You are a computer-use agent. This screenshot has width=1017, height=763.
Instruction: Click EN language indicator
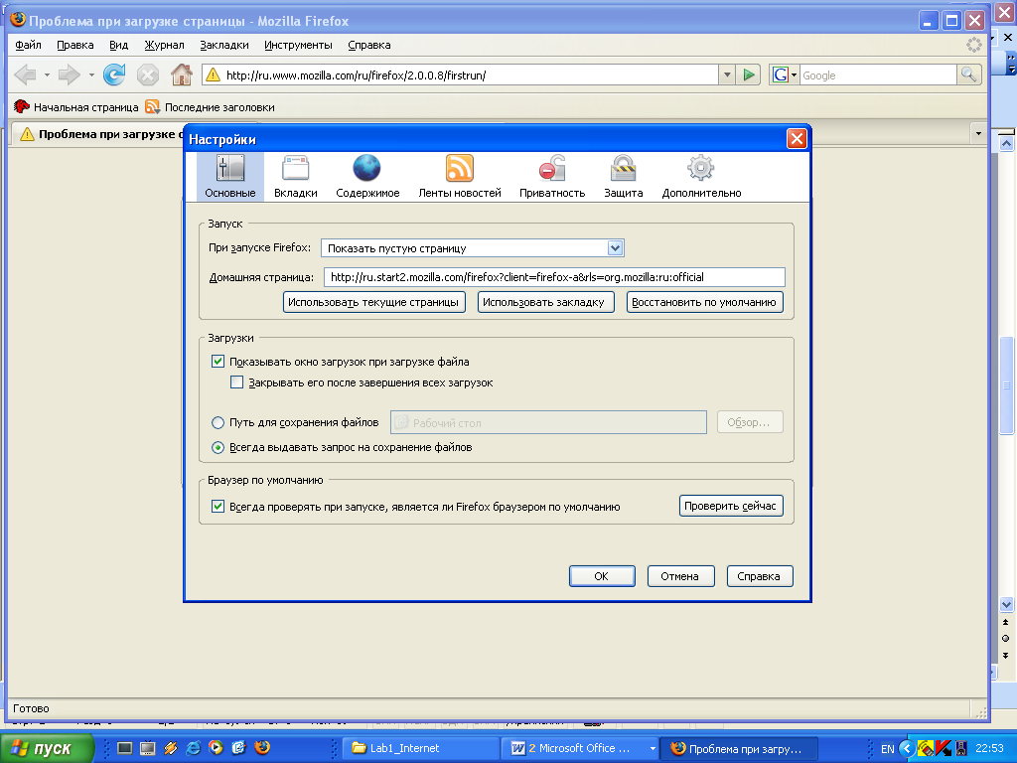887,749
